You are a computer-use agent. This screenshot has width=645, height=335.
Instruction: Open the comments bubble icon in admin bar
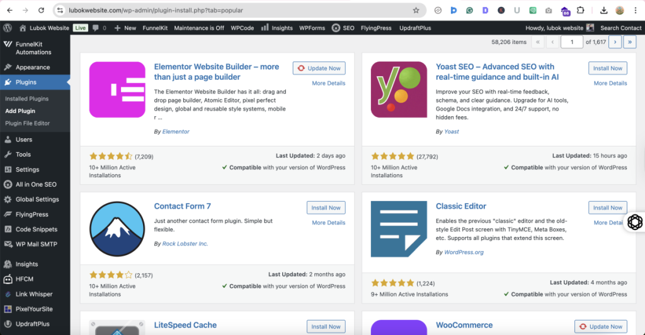tap(96, 28)
